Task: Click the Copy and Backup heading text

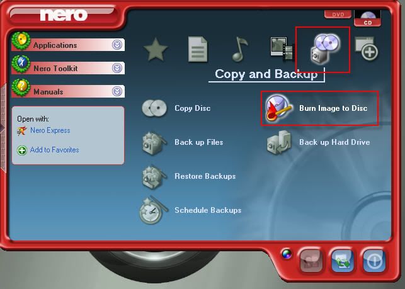Action: (266, 74)
